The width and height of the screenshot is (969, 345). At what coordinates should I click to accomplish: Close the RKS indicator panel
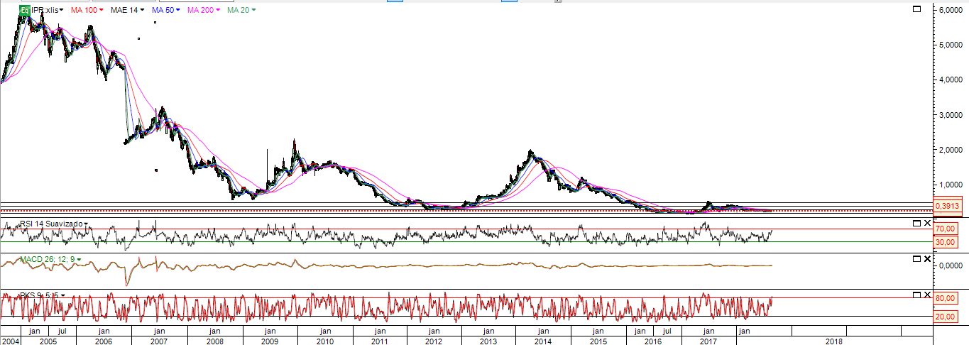click(x=926, y=294)
